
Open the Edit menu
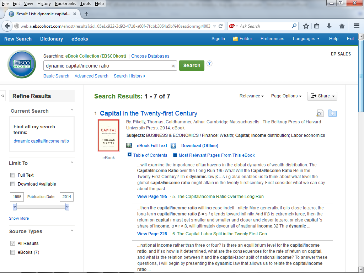[16, 4]
